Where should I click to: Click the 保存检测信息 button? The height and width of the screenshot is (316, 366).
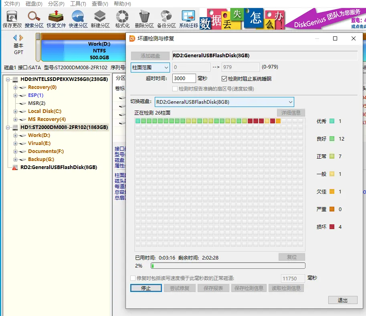(249, 288)
